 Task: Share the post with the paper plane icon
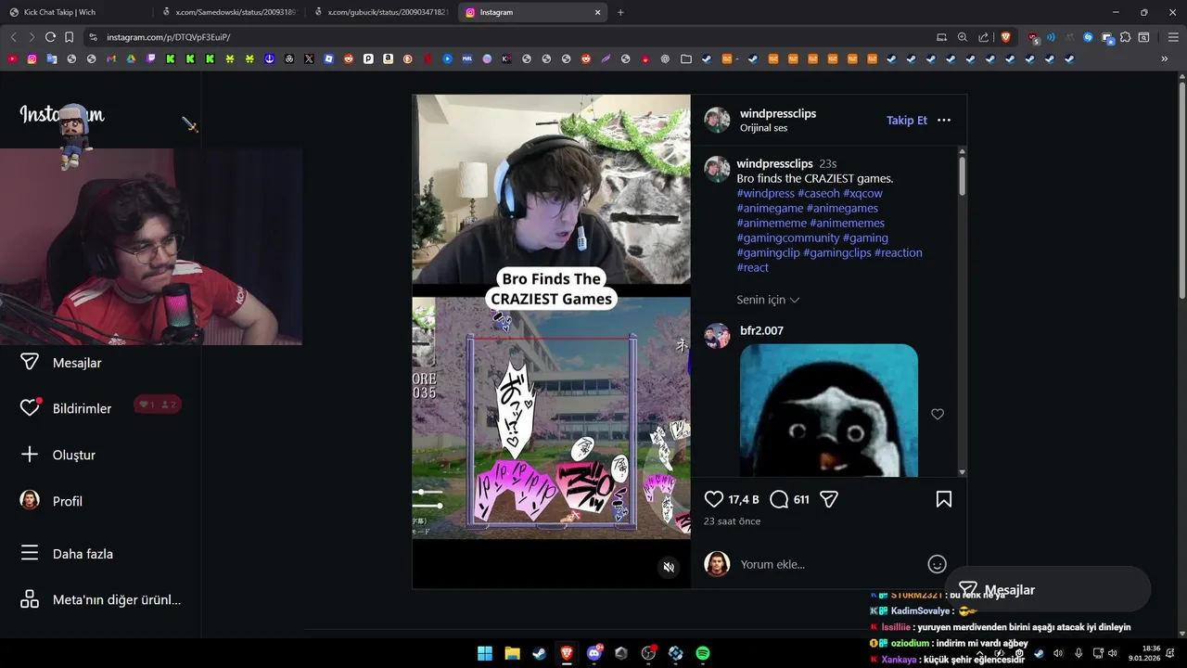tap(829, 499)
